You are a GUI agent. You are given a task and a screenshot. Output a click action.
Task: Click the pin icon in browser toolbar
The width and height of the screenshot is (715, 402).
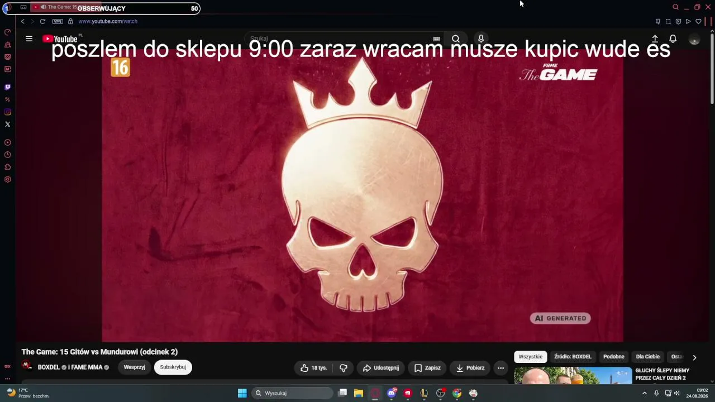(x=658, y=21)
